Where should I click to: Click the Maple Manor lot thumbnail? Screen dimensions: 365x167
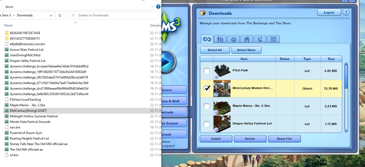click(x=222, y=106)
